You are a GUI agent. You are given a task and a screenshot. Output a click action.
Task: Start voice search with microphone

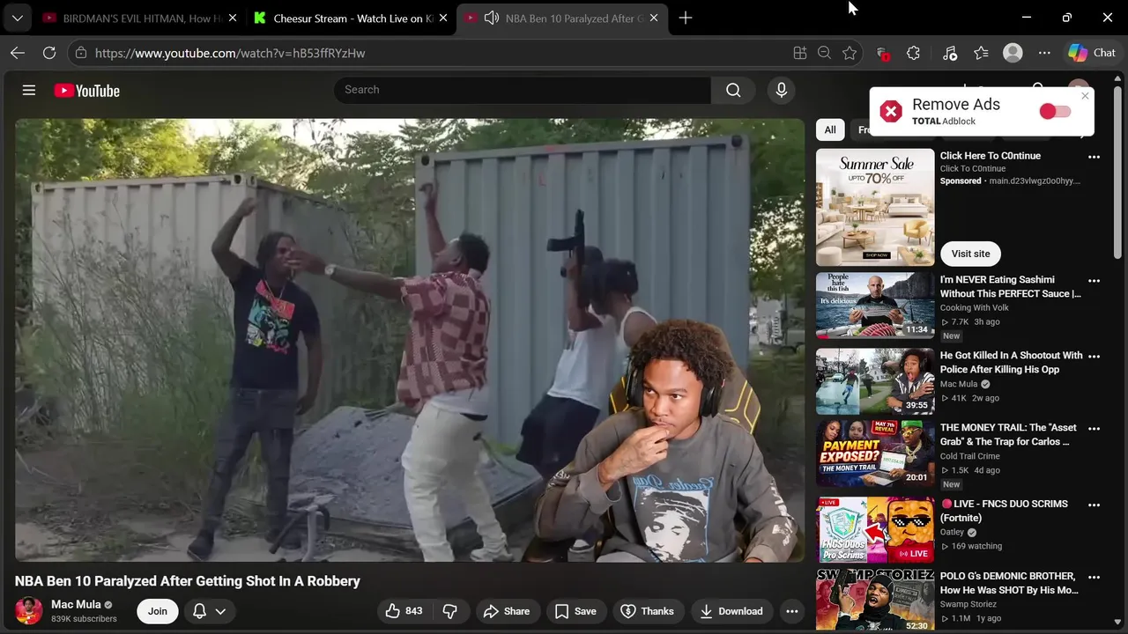coord(781,90)
